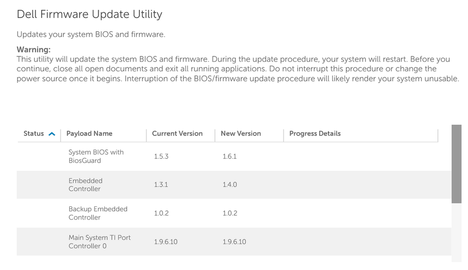Click Backup Embedded Controller new version cell
Viewport: 468px width, 270px height.
pyautogui.click(x=230, y=213)
